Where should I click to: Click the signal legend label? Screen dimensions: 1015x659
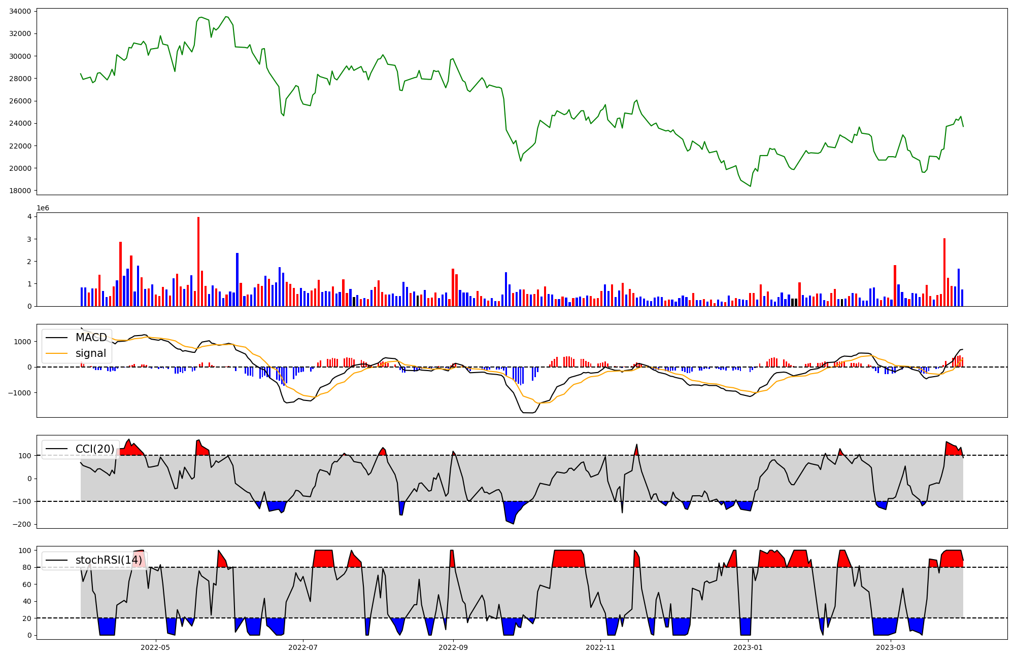91,353
